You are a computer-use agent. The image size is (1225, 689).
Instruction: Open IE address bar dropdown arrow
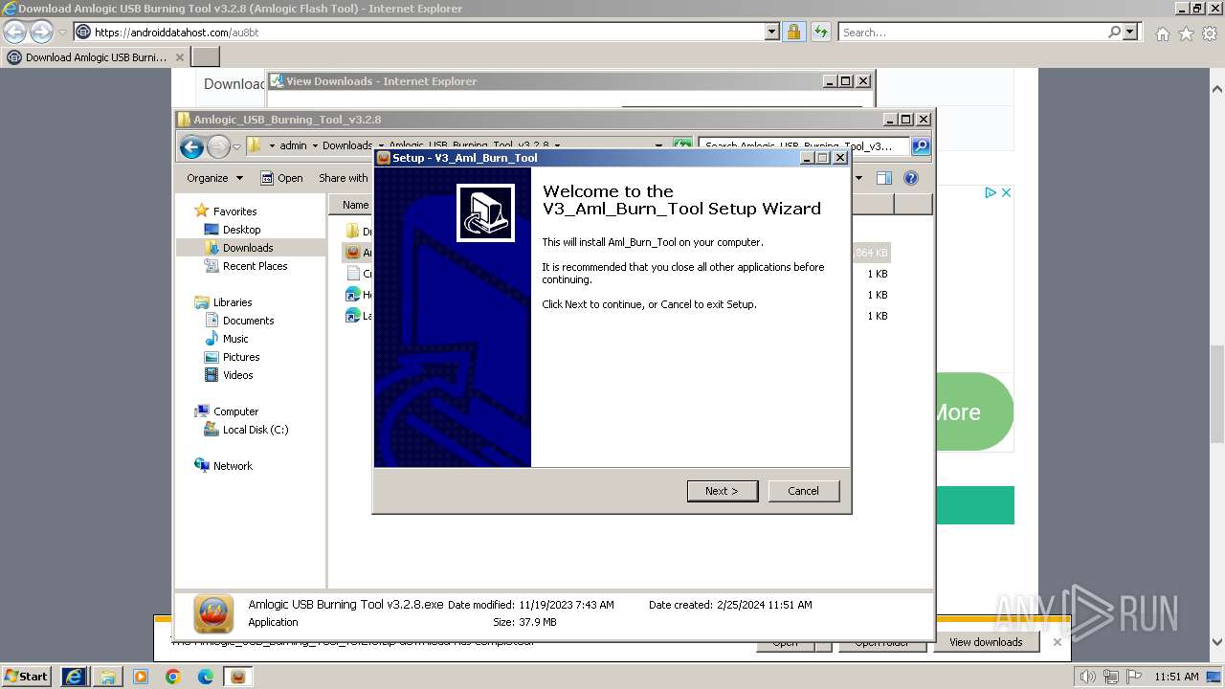(x=772, y=33)
